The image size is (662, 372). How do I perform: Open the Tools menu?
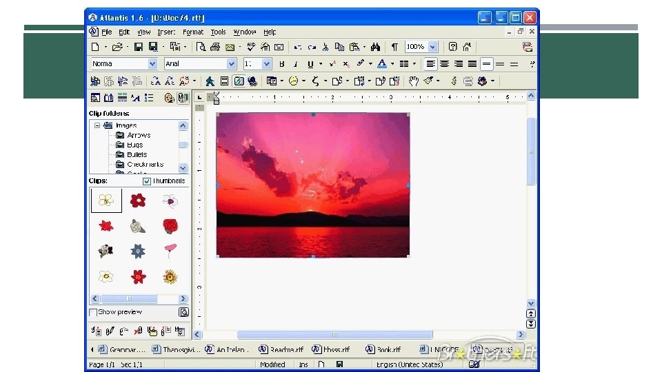tap(219, 32)
